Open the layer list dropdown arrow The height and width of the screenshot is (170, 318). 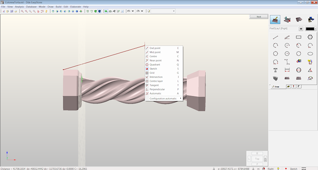(x=301, y=29)
